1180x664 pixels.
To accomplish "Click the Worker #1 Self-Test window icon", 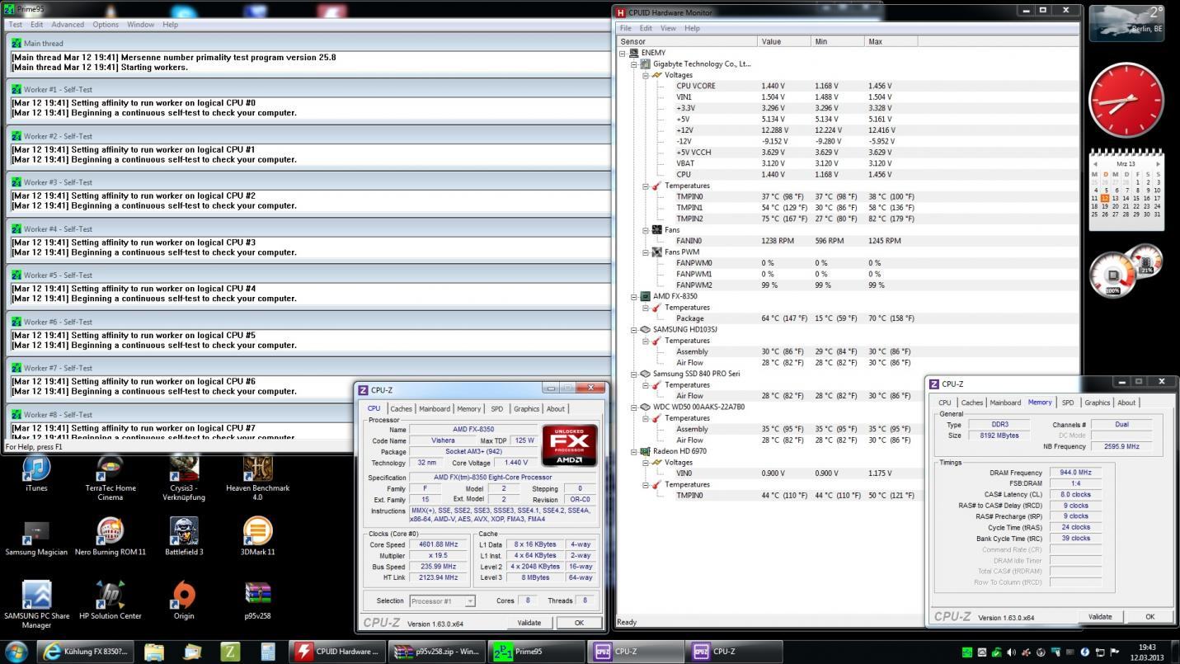I will [16, 89].
